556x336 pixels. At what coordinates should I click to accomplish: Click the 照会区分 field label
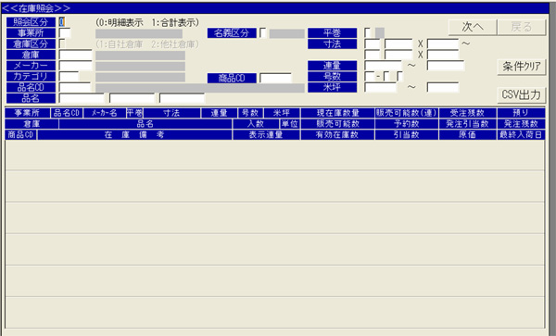click(31, 22)
